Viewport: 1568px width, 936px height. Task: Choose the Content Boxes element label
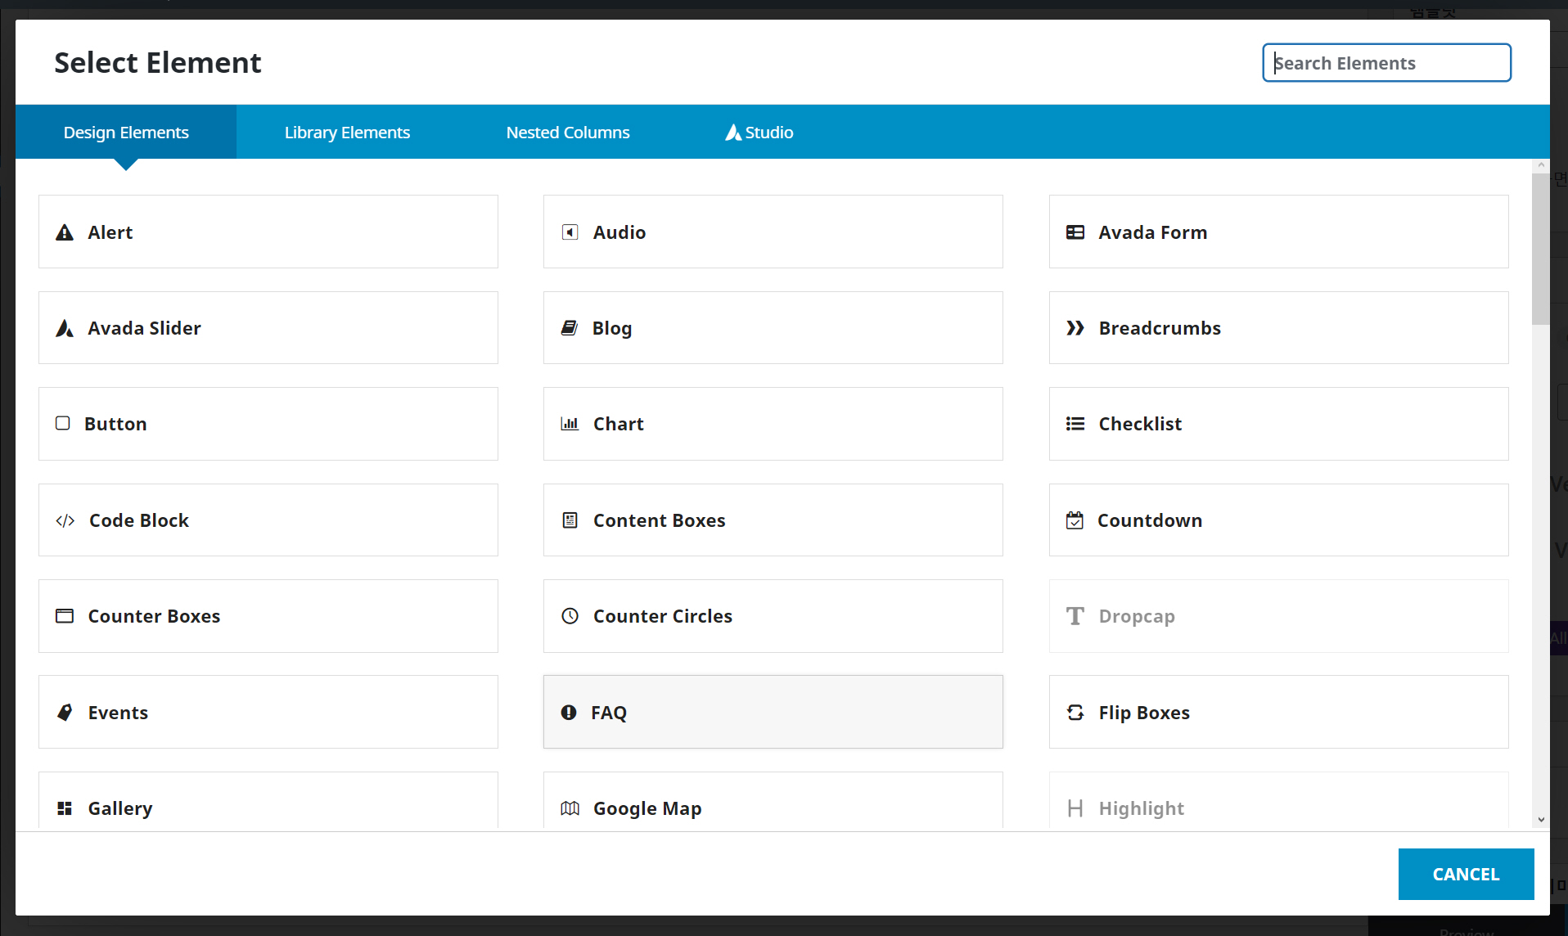tap(659, 520)
